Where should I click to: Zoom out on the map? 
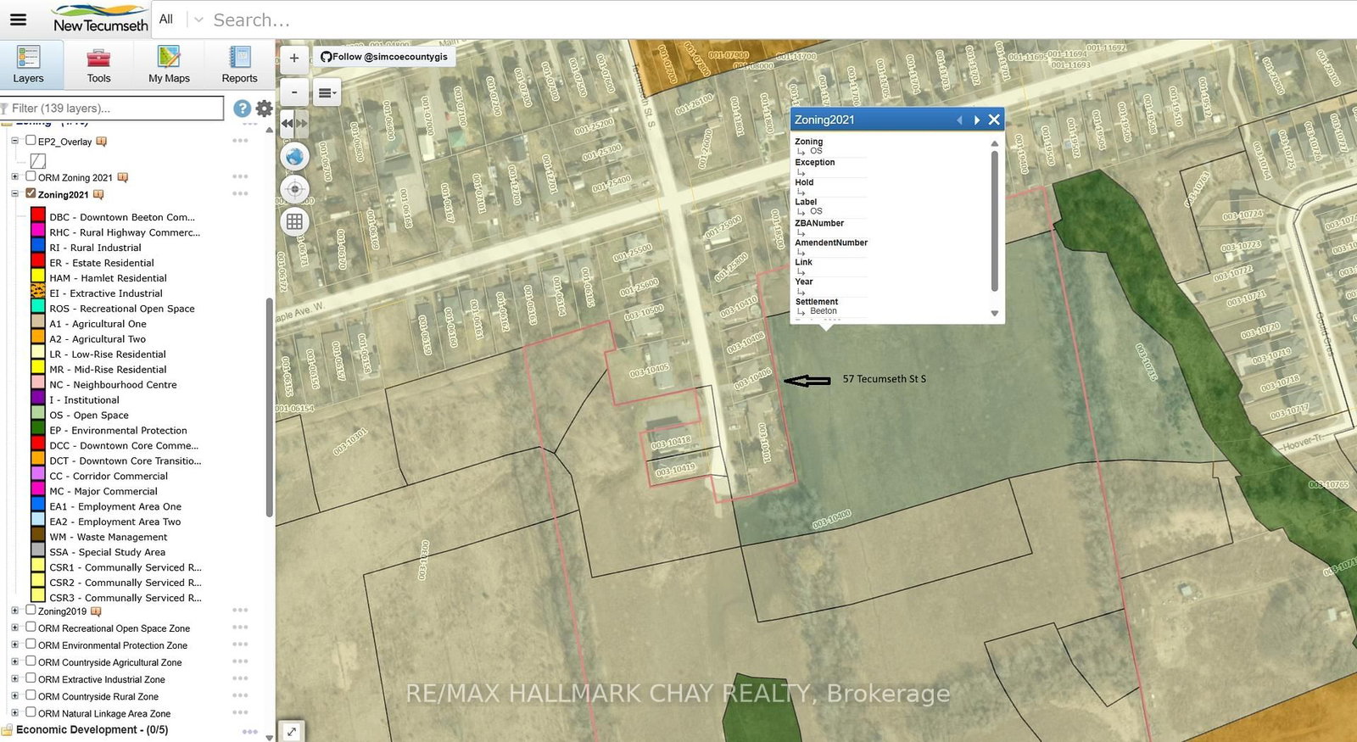pyautogui.click(x=294, y=92)
